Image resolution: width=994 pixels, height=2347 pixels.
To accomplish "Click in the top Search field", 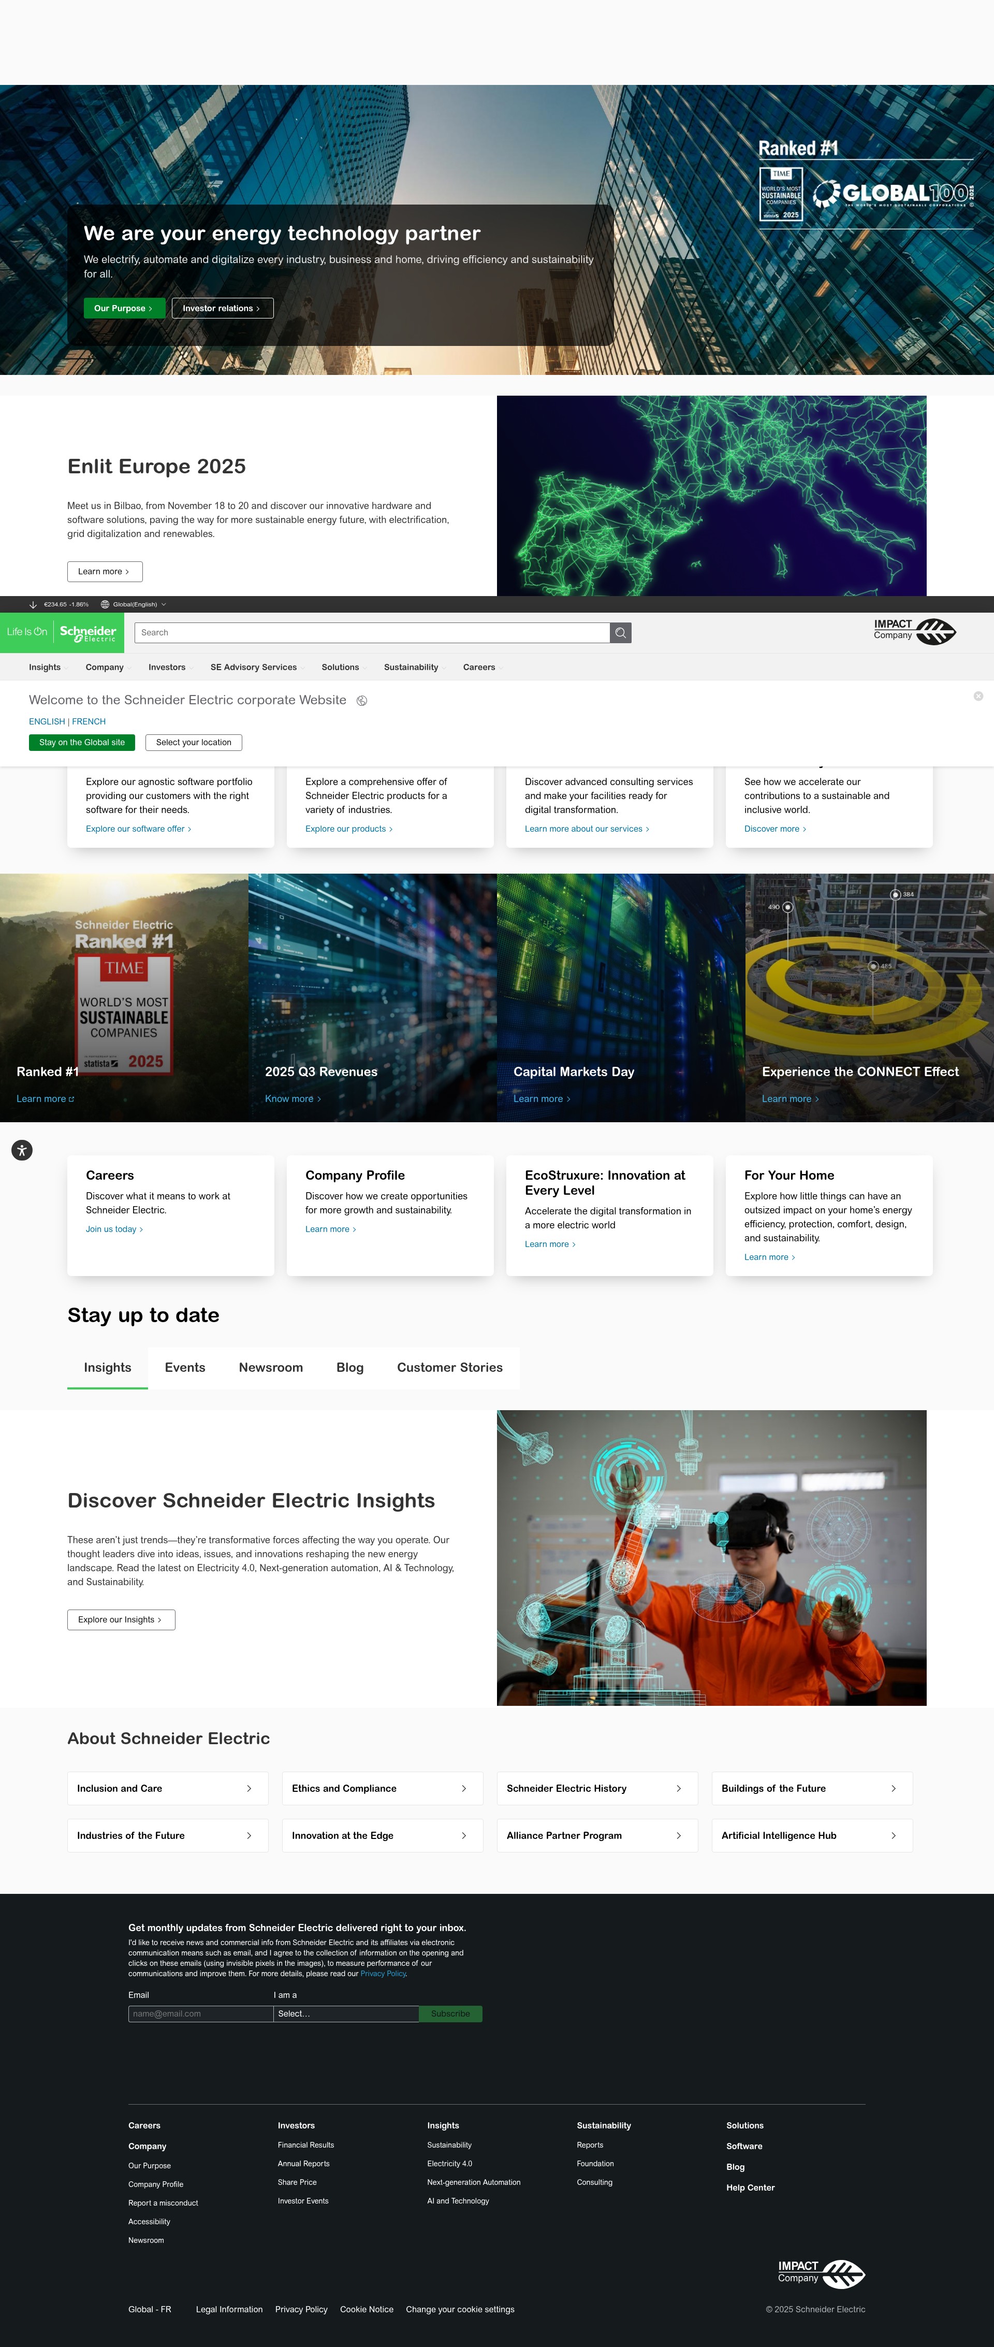I will click(372, 632).
